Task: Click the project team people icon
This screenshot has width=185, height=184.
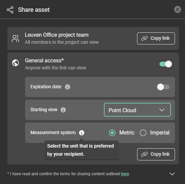Action: [16, 38]
